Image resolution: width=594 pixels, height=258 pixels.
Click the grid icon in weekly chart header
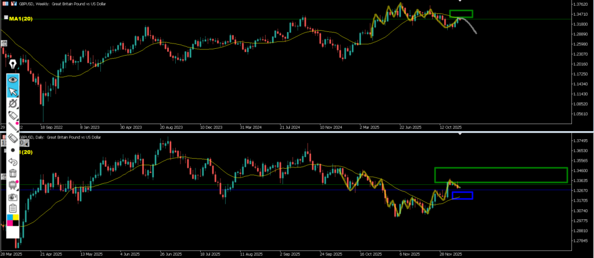click(x=5, y=3)
